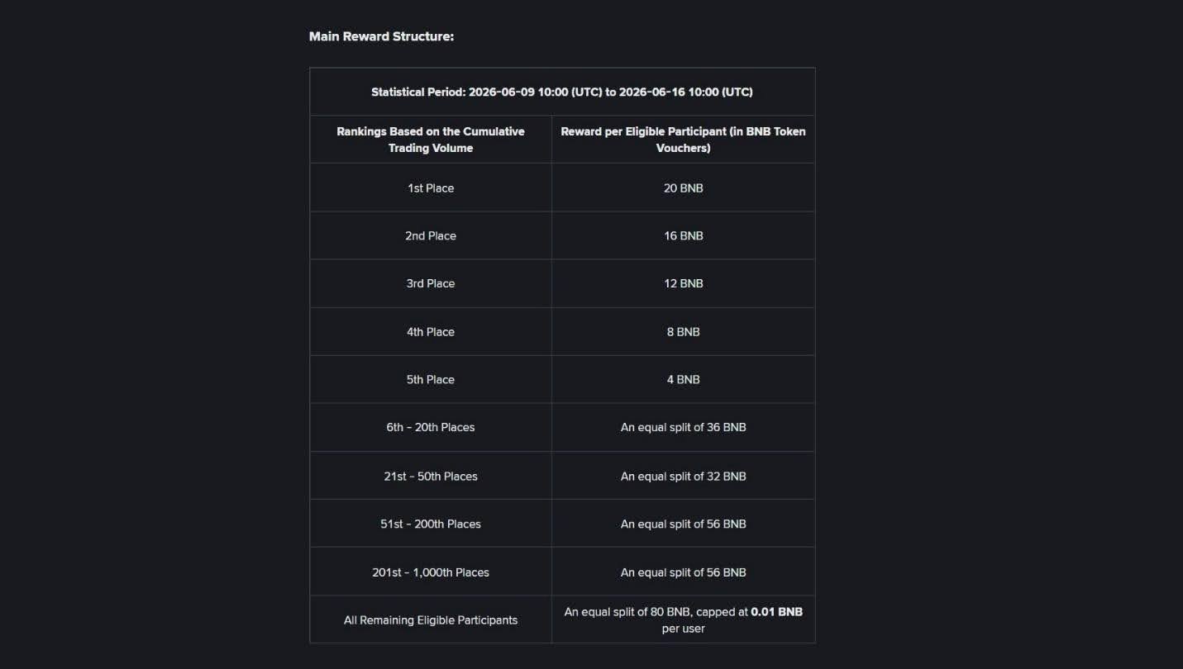Select the 3rd Place cell
This screenshot has height=669, width=1183.
pos(431,283)
